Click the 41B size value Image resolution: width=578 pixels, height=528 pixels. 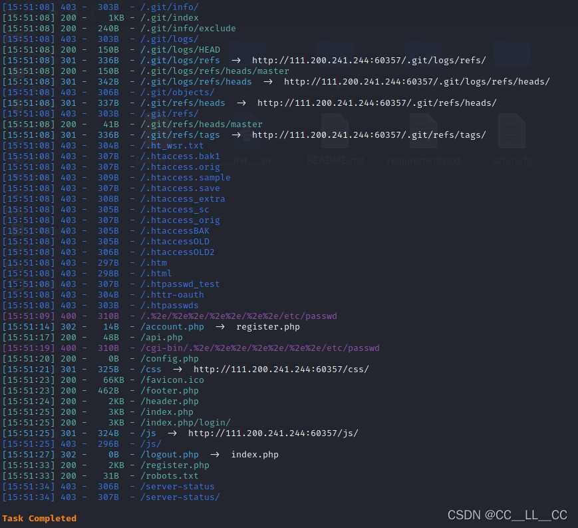coord(111,125)
